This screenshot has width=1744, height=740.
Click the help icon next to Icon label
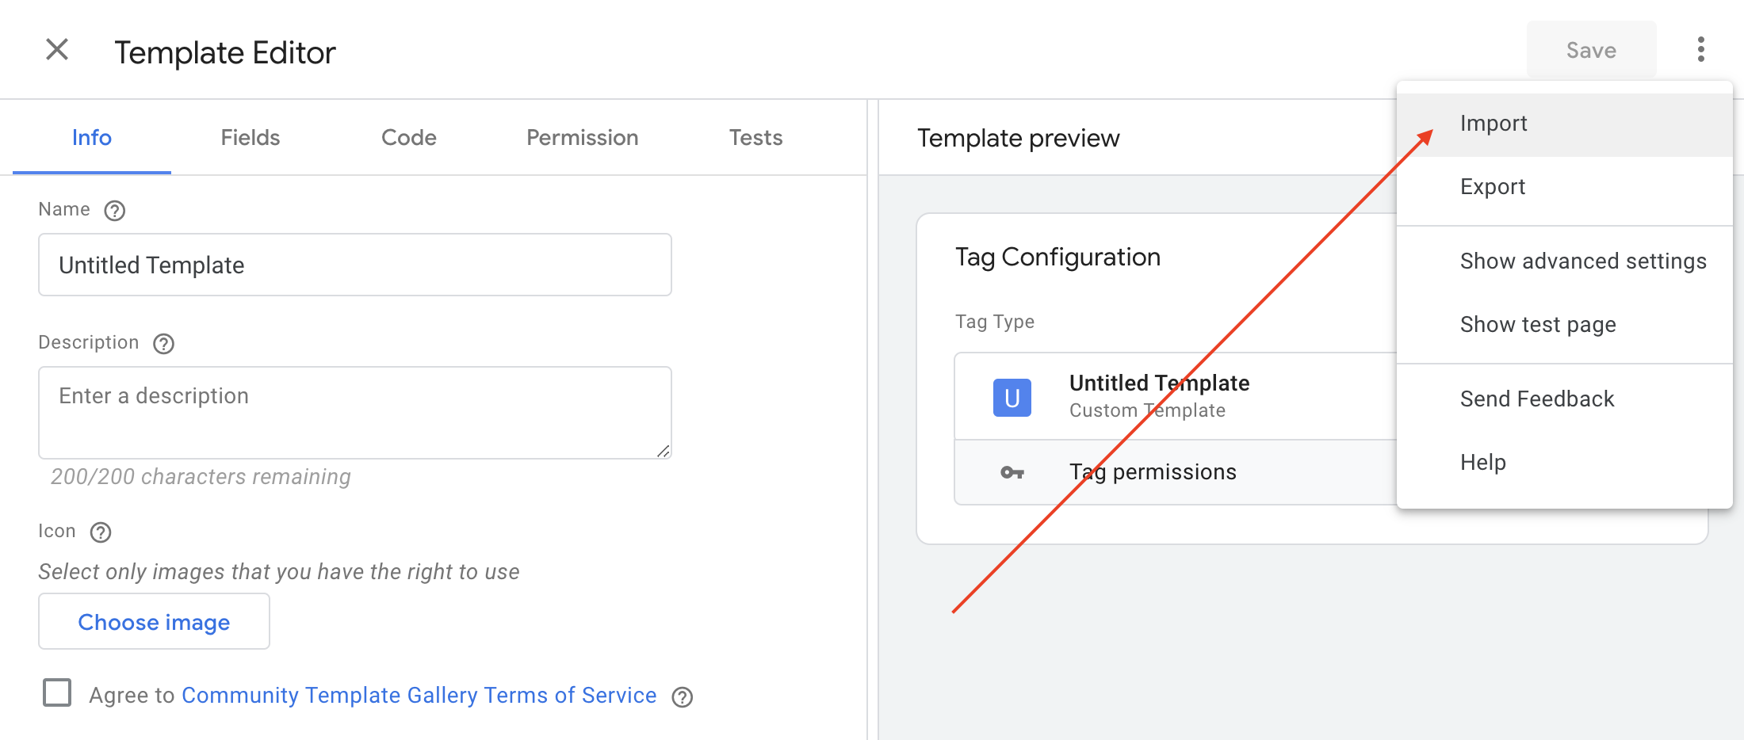pyautogui.click(x=101, y=532)
